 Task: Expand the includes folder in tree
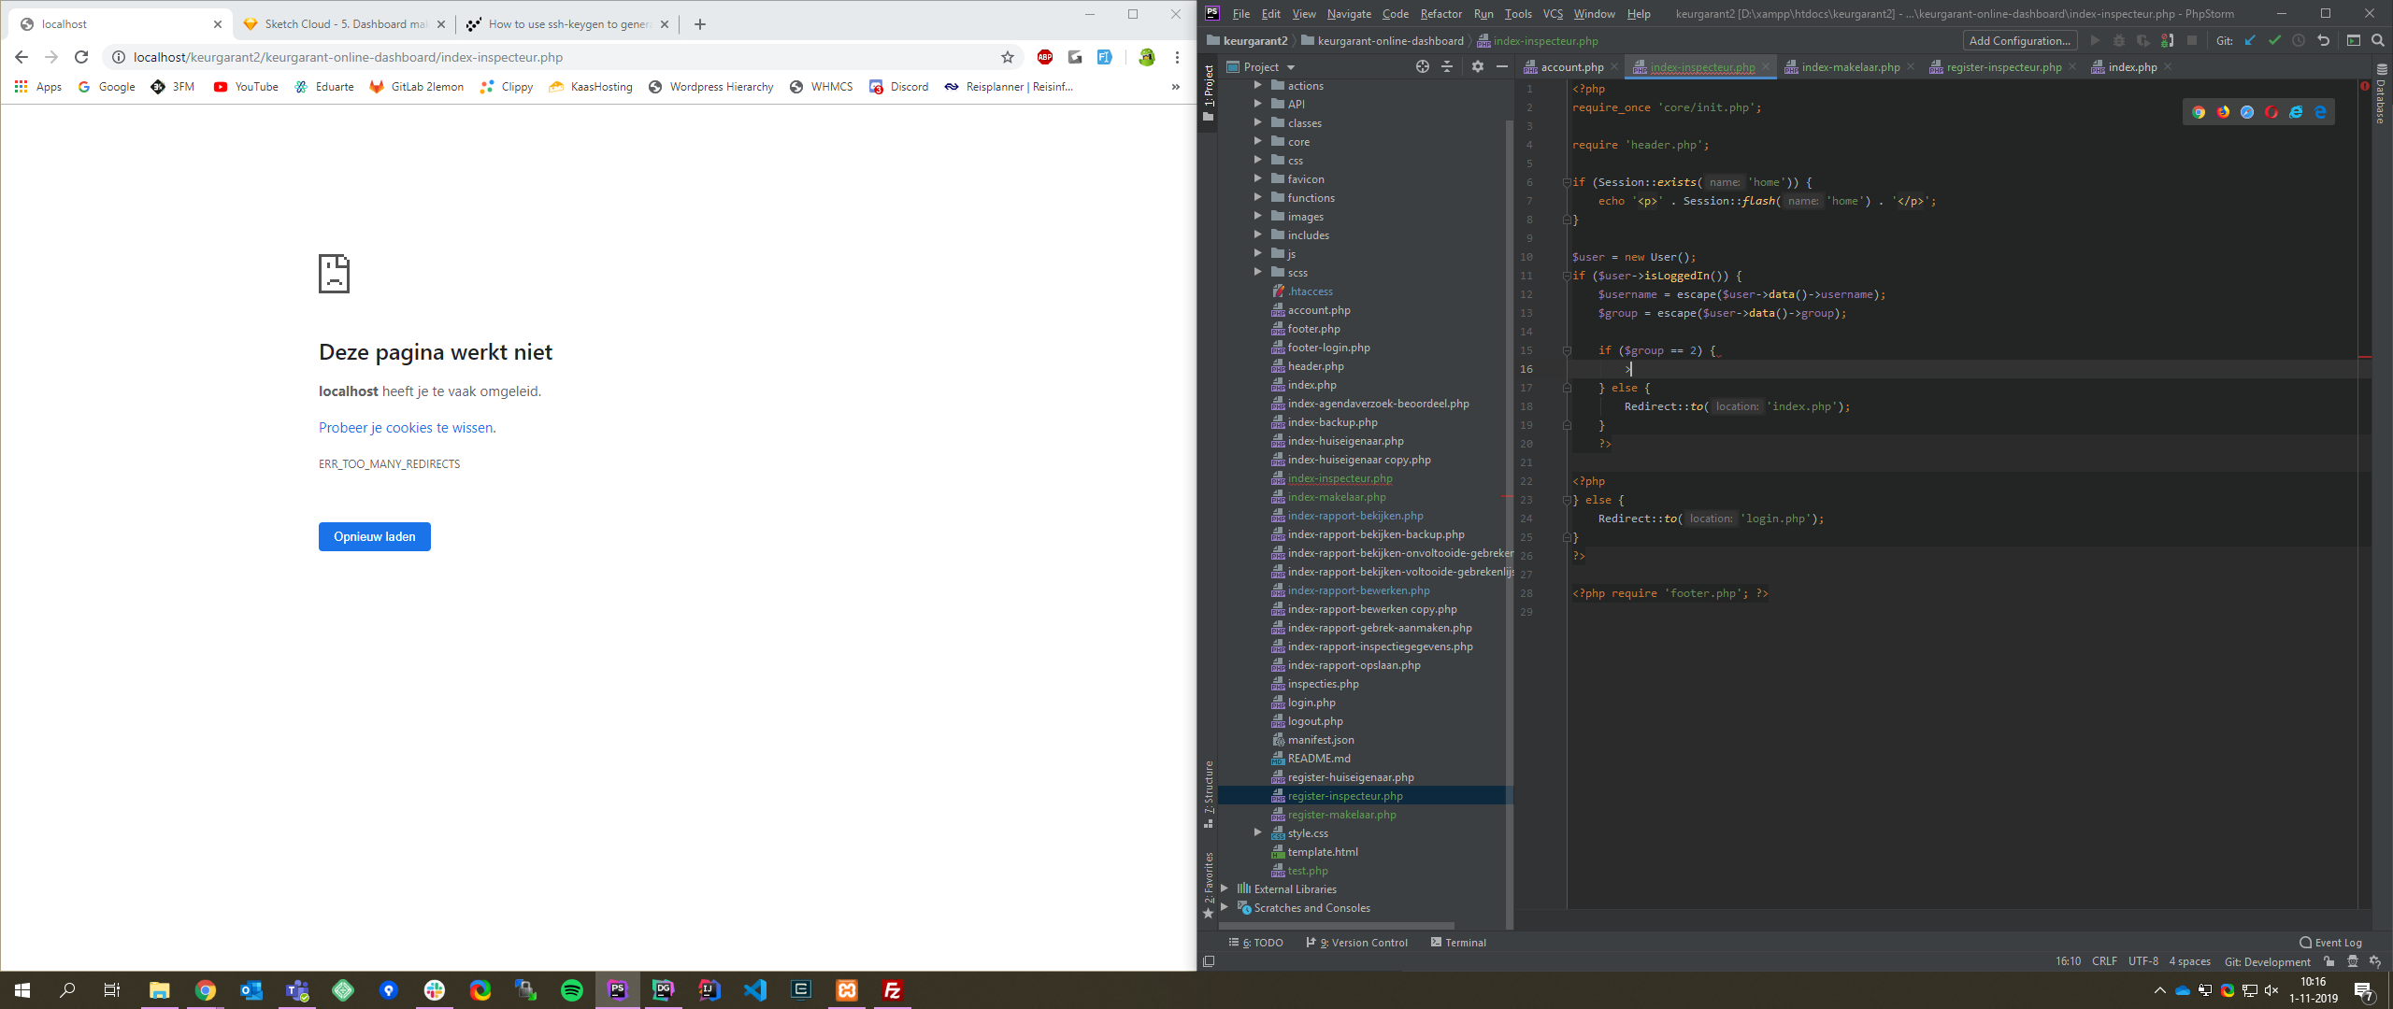(x=1257, y=235)
